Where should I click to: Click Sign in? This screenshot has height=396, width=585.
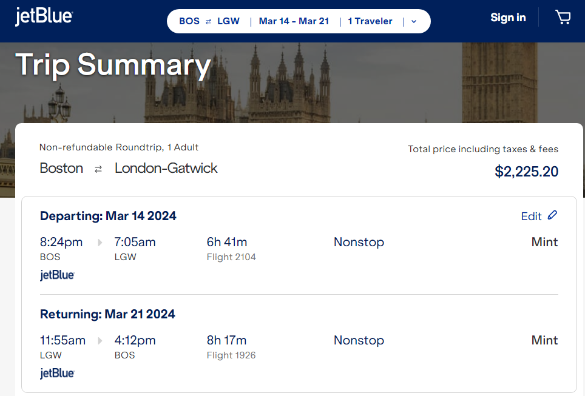tap(508, 18)
